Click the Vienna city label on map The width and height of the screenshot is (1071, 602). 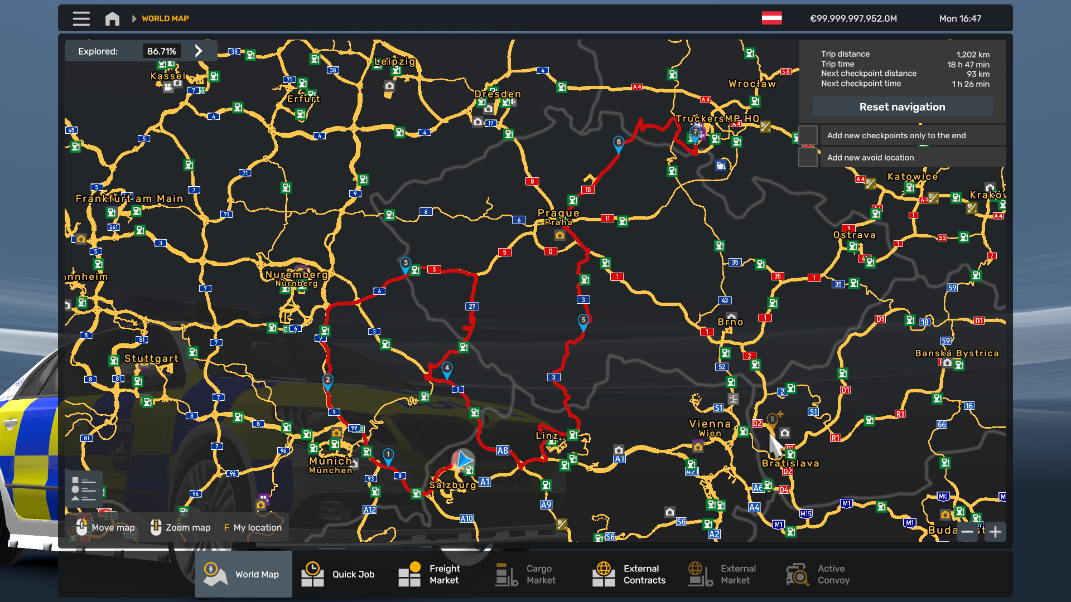[x=710, y=424]
